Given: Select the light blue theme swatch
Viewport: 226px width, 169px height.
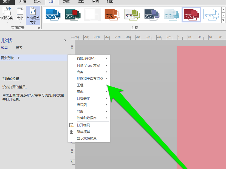Looking at the screenshot, I should click(171, 15).
